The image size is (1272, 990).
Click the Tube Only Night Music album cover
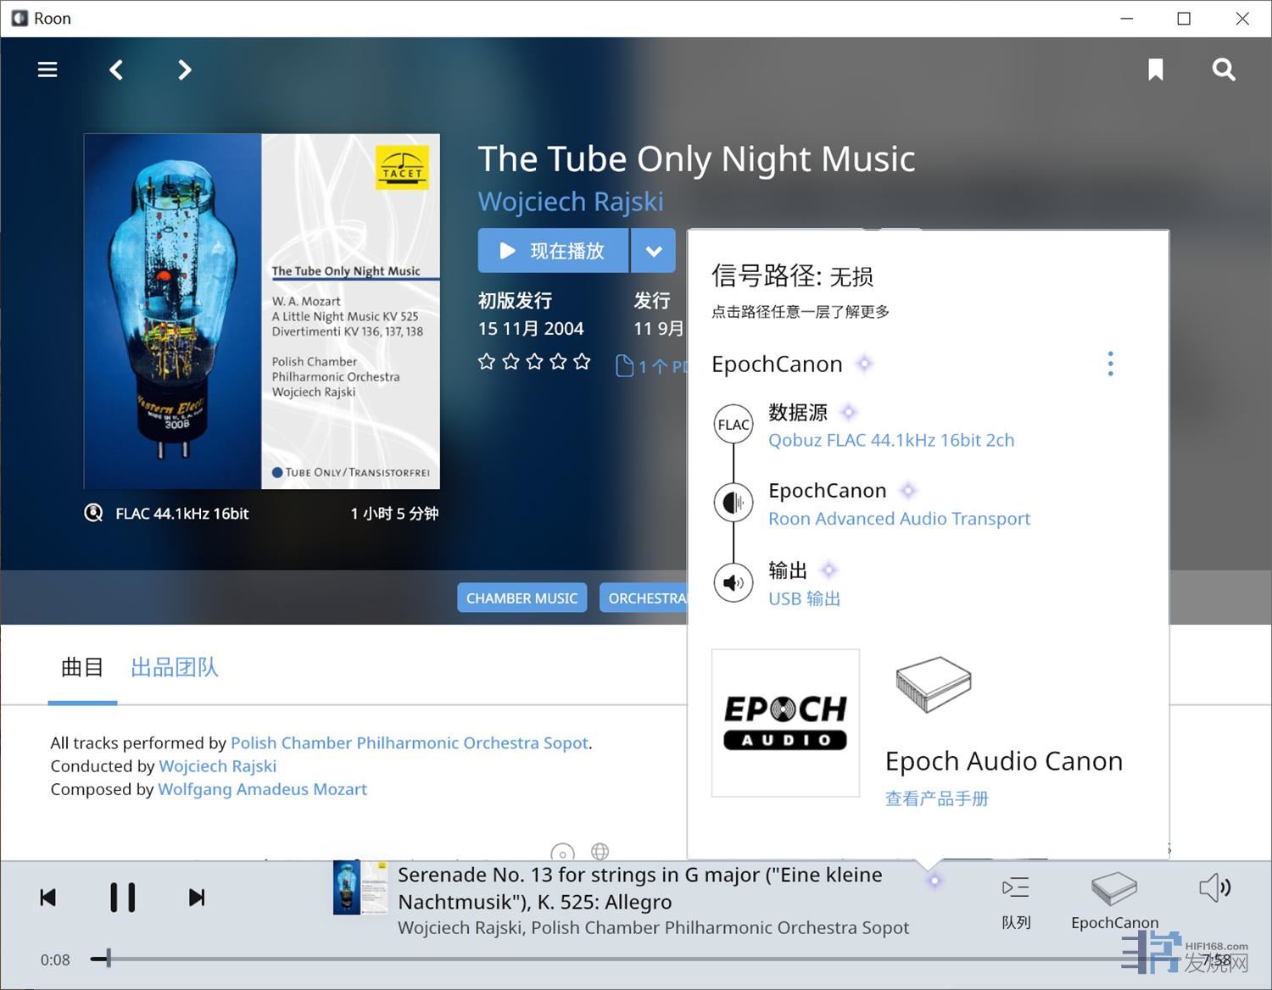262,311
